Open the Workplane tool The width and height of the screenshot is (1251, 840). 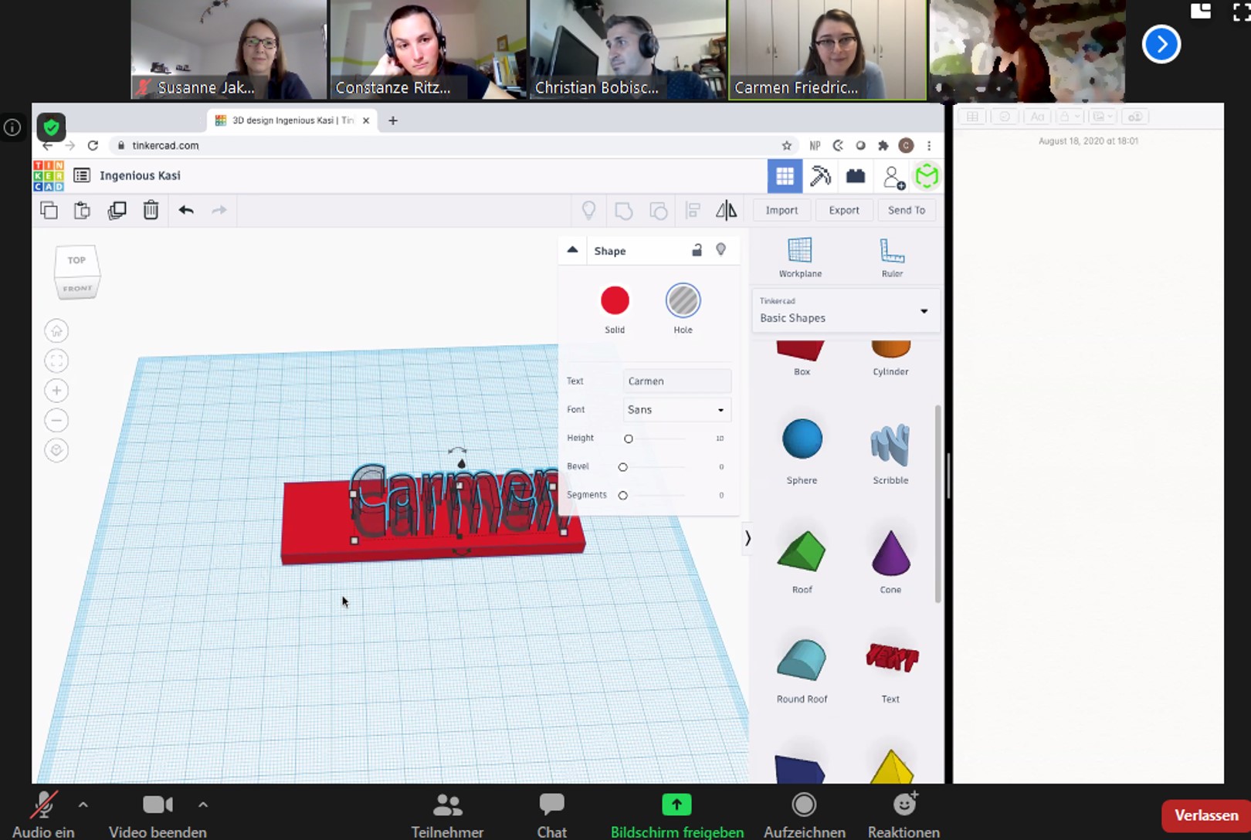(x=800, y=255)
